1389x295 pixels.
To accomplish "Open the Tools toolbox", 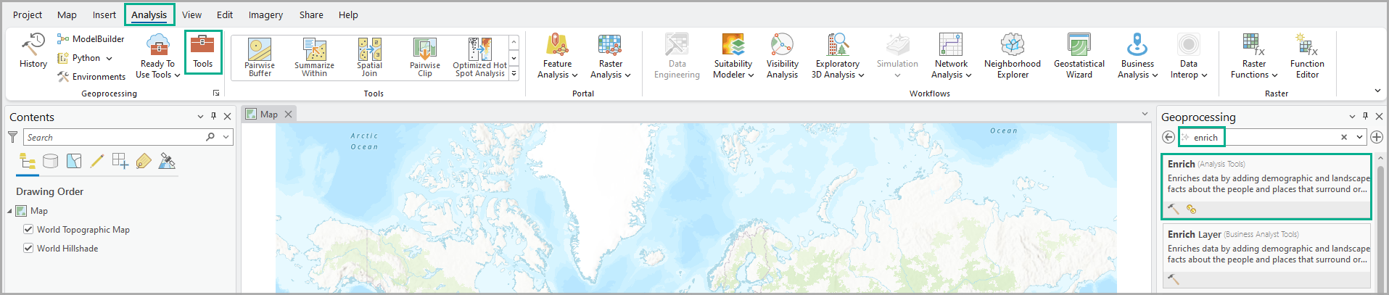I will [x=203, y=51].
